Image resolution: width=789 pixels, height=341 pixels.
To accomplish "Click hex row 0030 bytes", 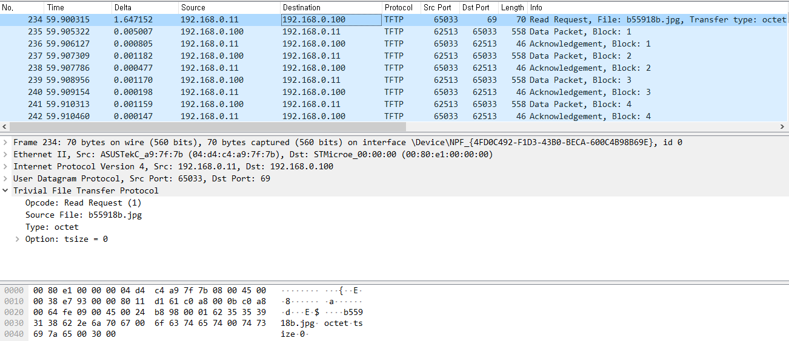I will [150, 323].
